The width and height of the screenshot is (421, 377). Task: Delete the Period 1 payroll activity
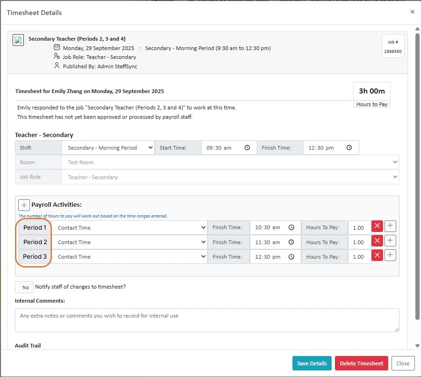[377, 226]
